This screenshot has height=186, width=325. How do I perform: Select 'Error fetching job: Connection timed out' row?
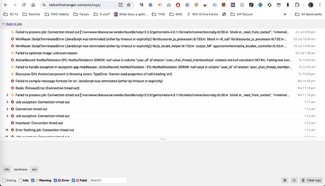tap(160, 130)
